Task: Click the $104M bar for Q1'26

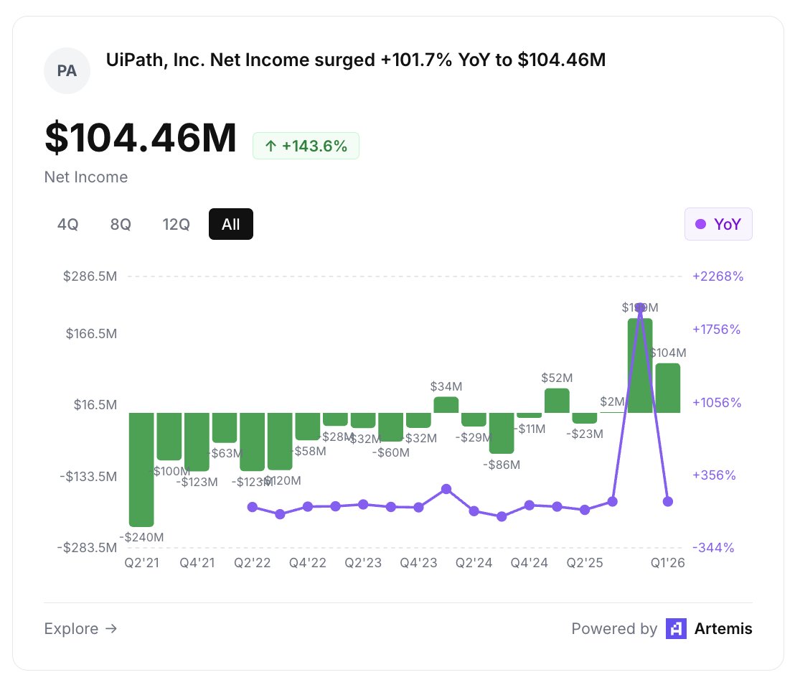Action: pyautogui.click(x=668, y=388)
